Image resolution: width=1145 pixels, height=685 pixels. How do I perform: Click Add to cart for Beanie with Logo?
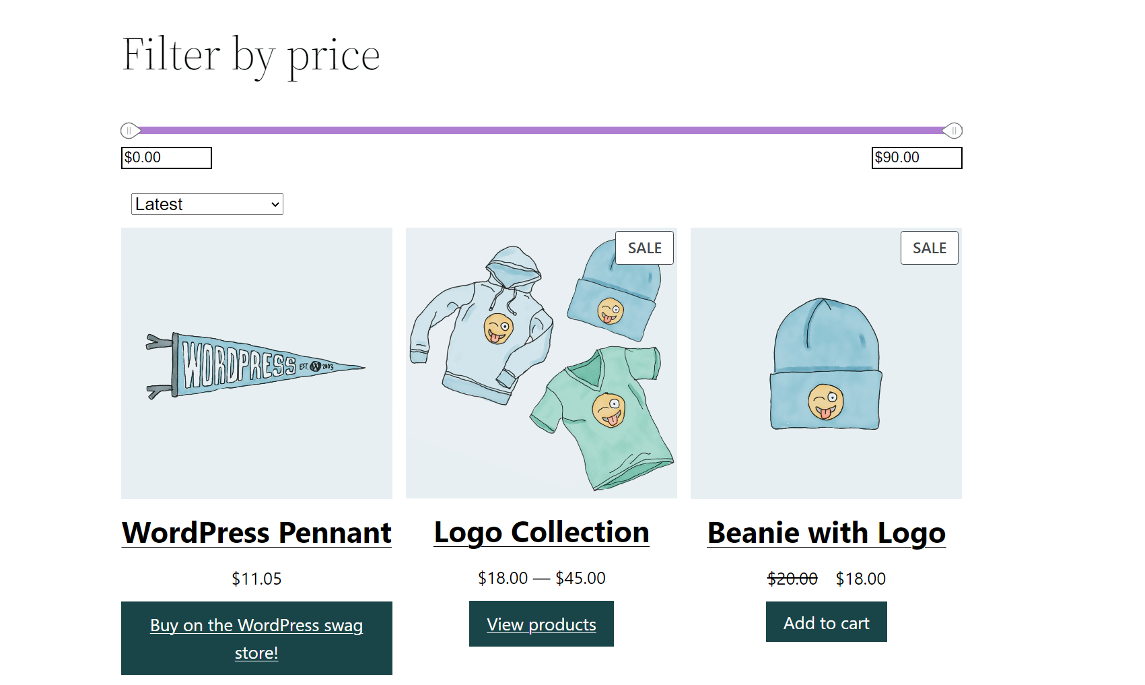tap(826, 622)
